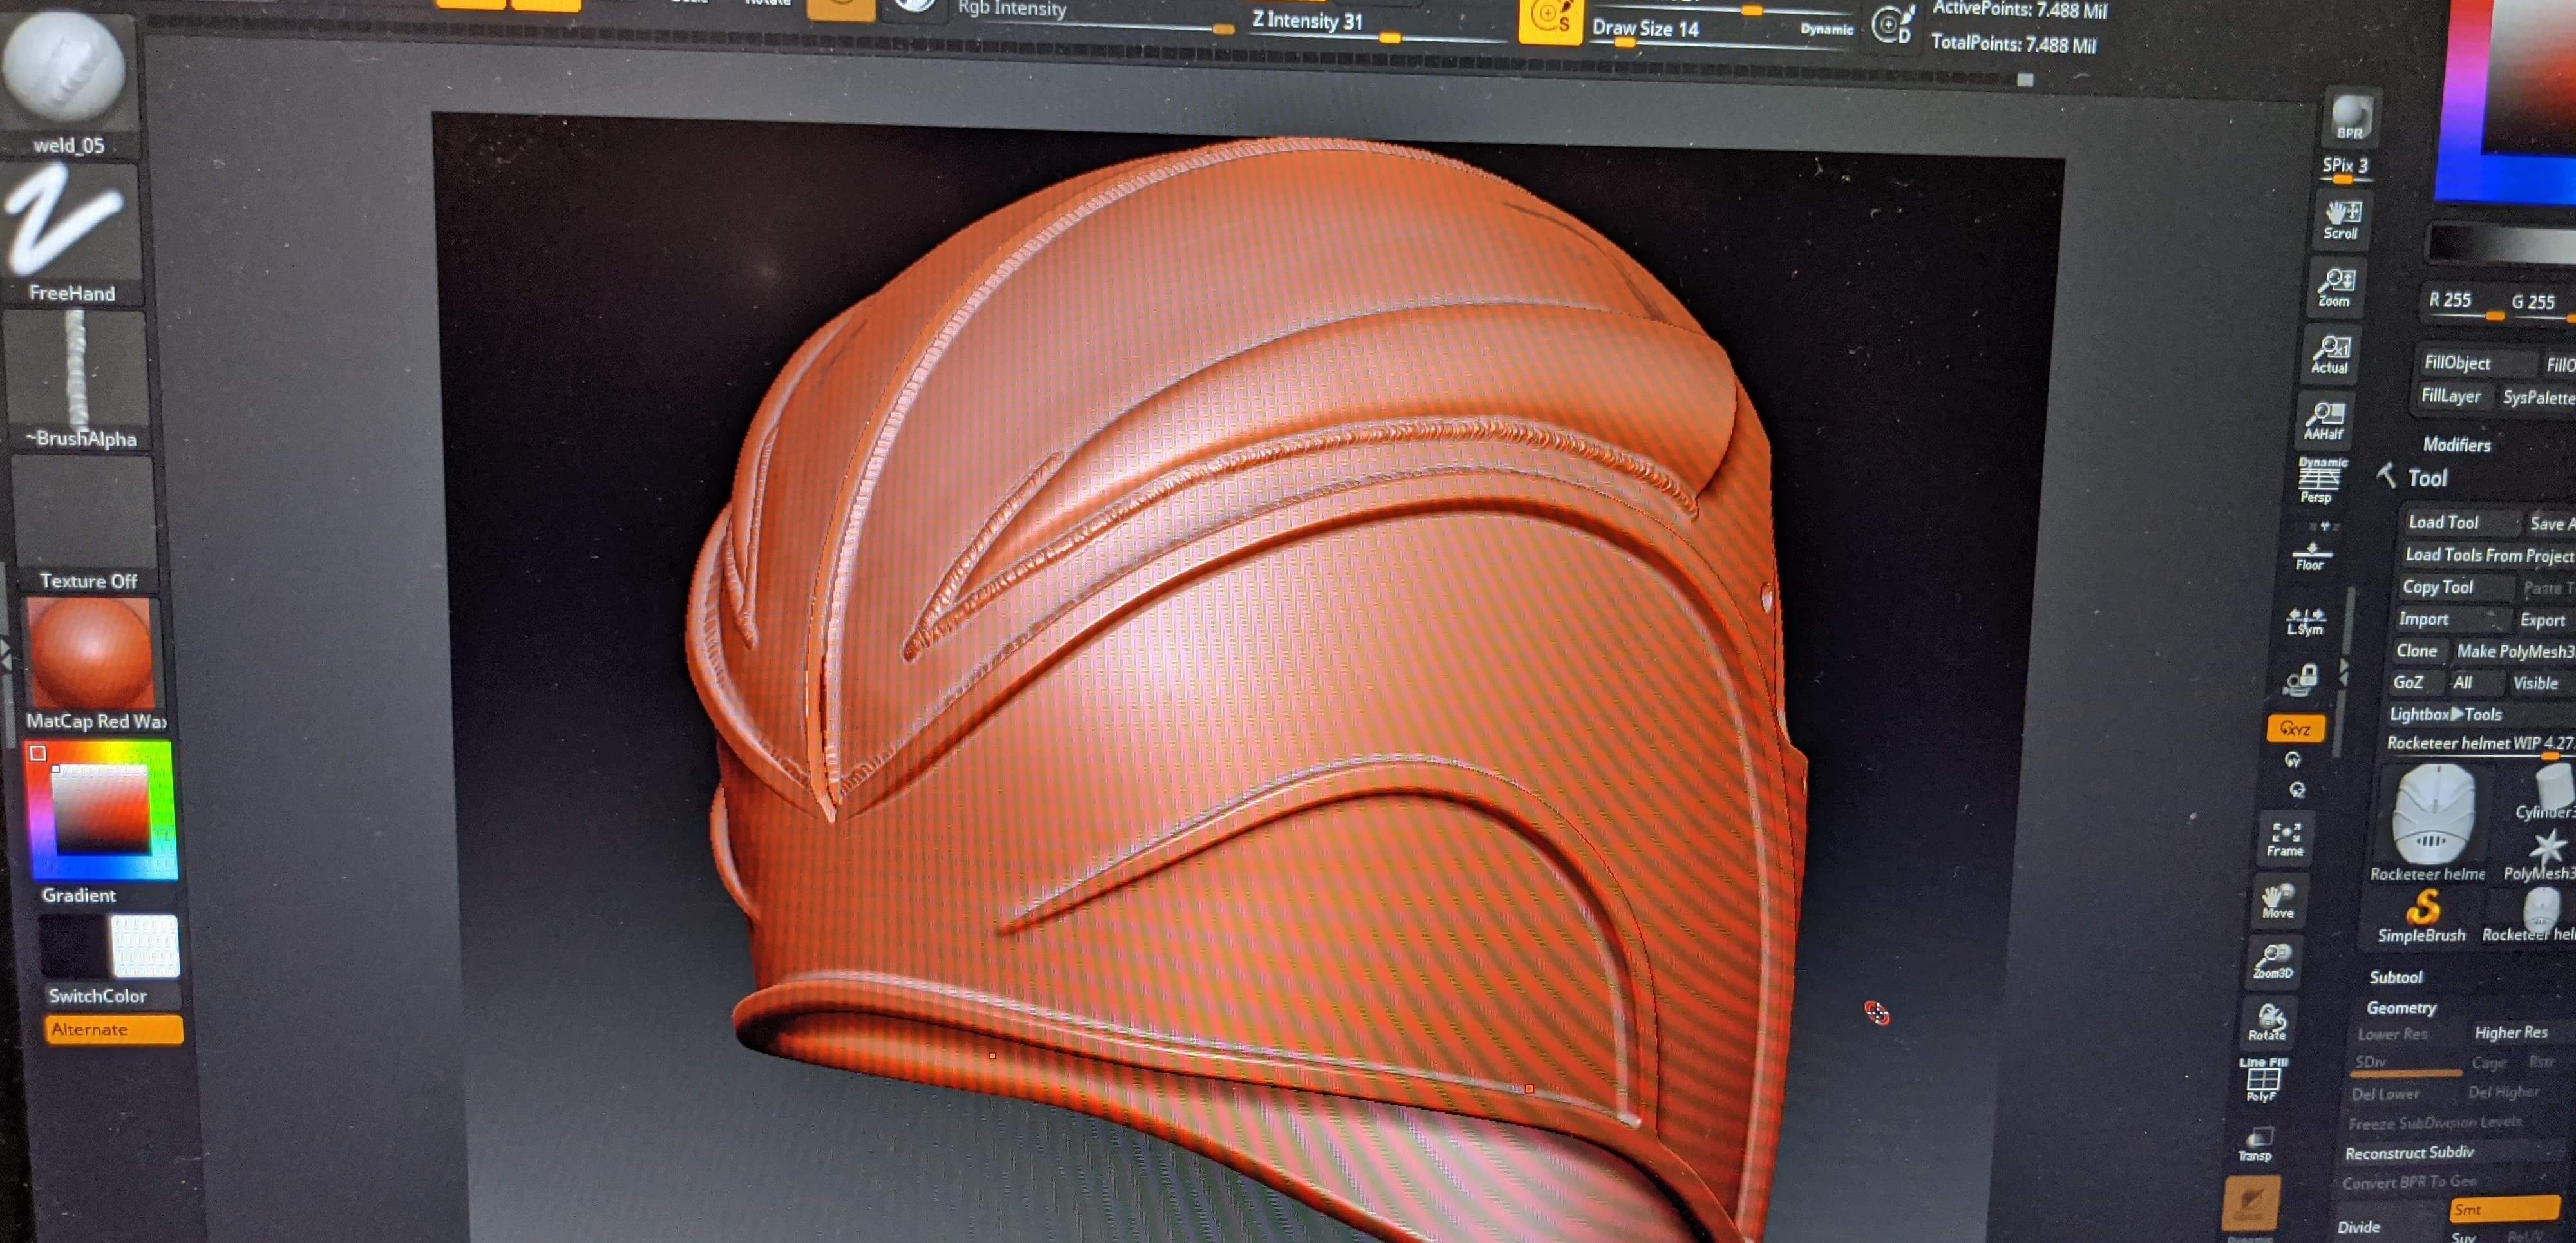Collapse the Tool palette header
This screenshot has height=1243, width=2576.
pyautogui.click(x=2427, y=478)
